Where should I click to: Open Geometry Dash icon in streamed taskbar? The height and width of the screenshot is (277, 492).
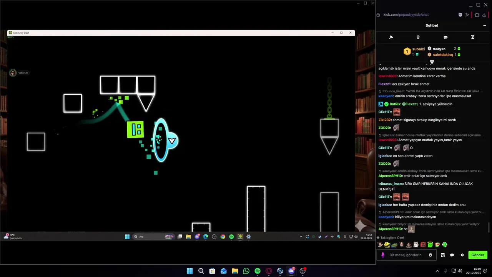click(240, 237)
